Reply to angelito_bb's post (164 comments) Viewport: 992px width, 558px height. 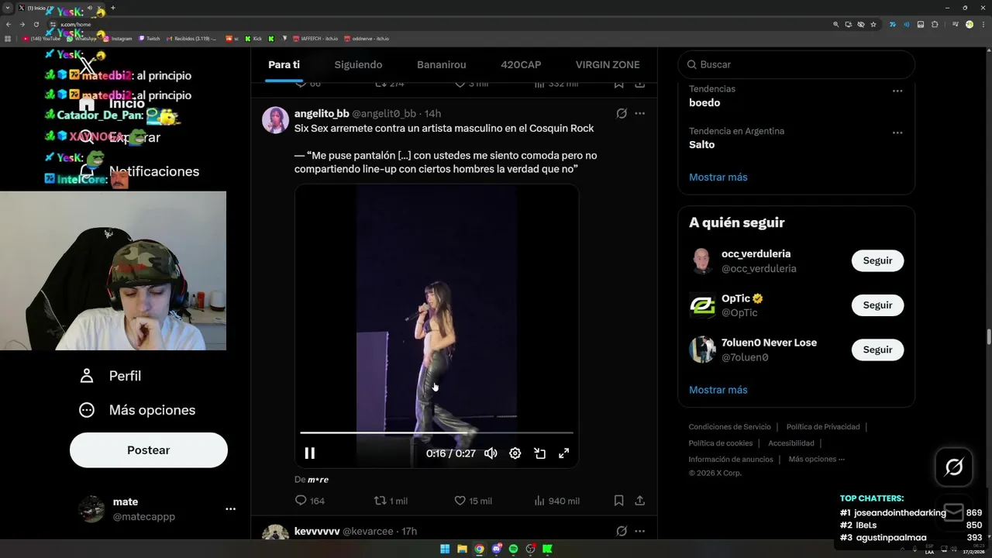pos(310,501)
